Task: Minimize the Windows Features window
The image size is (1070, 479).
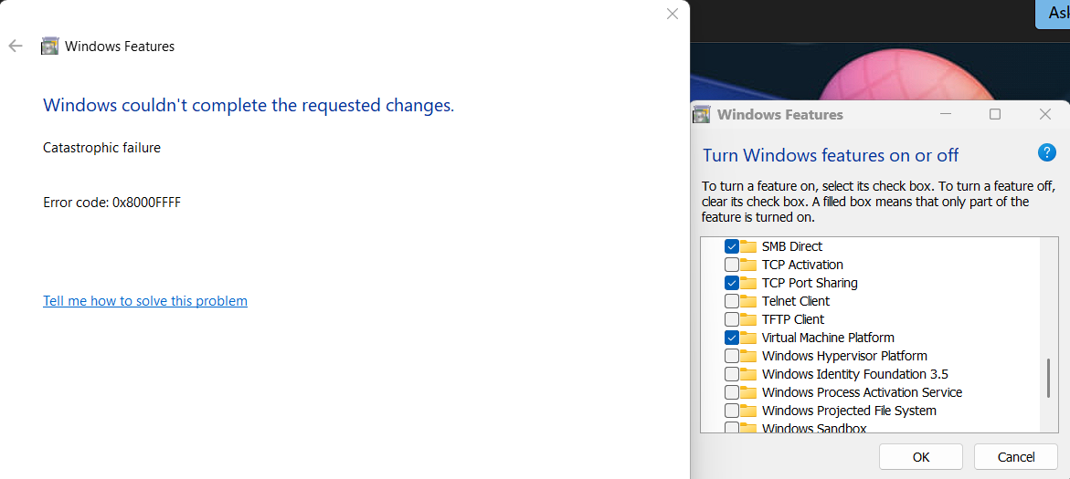Action: (945, 114)
